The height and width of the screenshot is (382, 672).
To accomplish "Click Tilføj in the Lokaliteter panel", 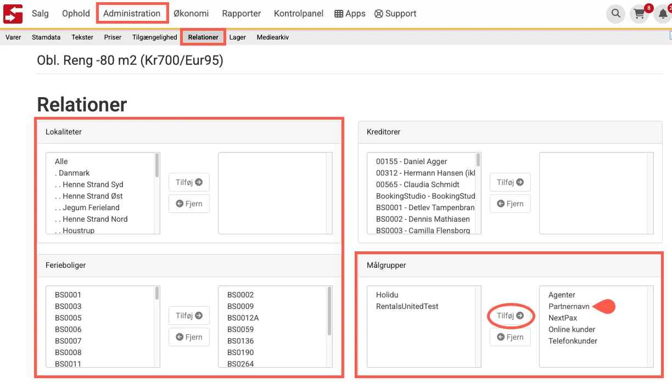I will pyautogui.click(x=189, y=182).
